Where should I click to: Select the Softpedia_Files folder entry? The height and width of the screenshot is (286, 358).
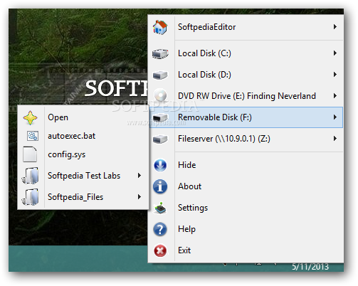83,197
